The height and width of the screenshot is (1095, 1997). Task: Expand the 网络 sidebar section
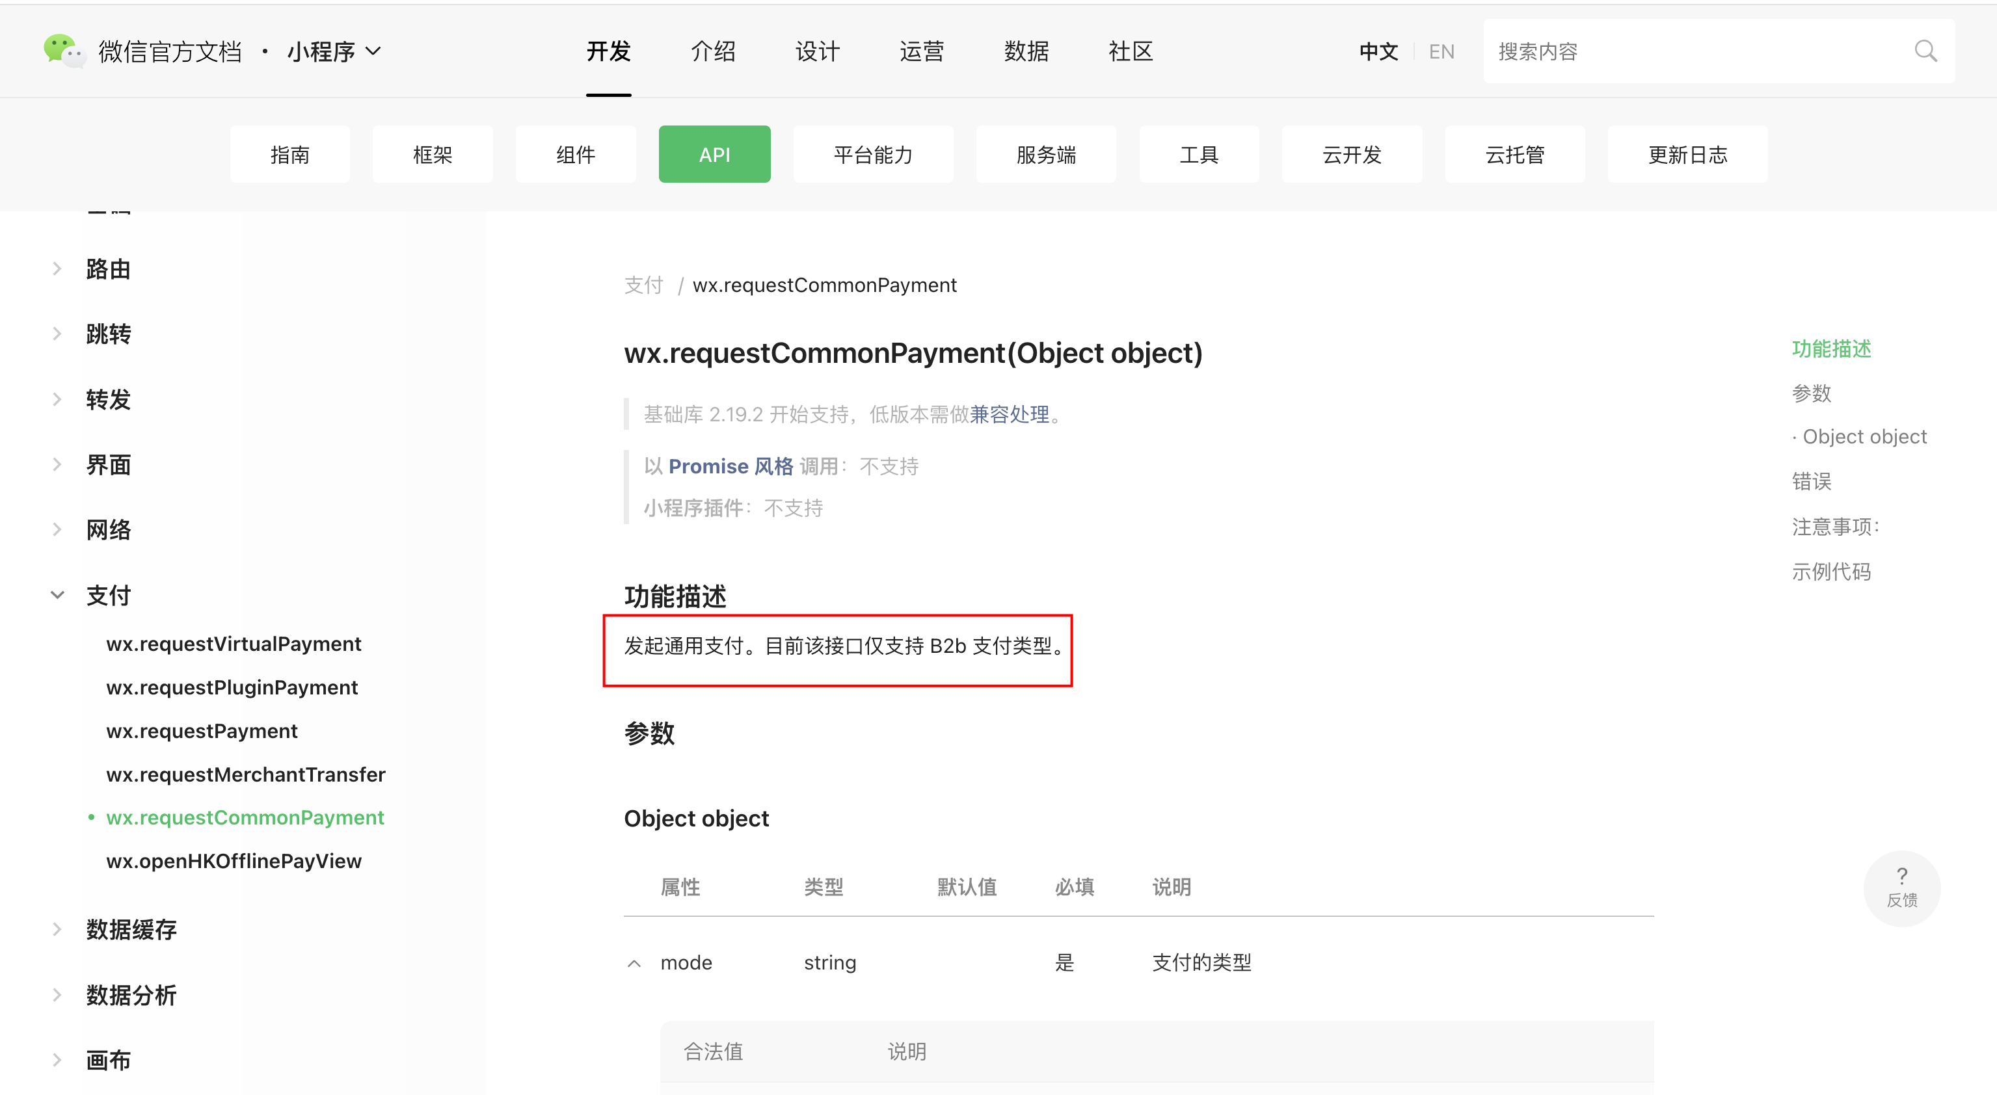pyautogui.click(x=57, y=529)
